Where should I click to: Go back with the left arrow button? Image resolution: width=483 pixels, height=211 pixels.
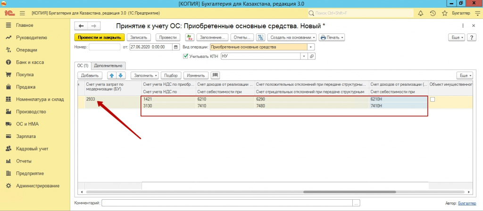[x=82, y=26]
